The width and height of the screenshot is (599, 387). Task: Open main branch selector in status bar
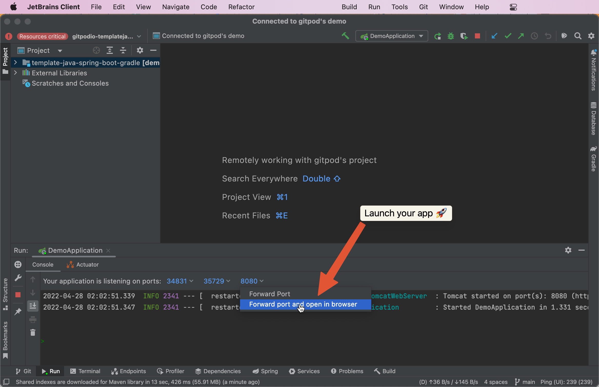tap(525, 382)
